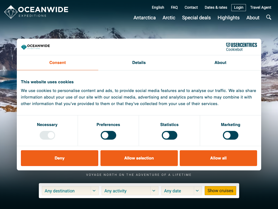
Task: Click the search magnifier icon
Action: [x=268, y=17]
